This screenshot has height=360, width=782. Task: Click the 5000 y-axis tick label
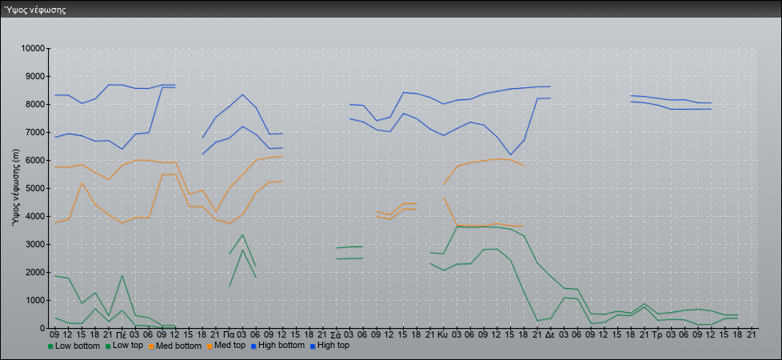pos(35,188)
